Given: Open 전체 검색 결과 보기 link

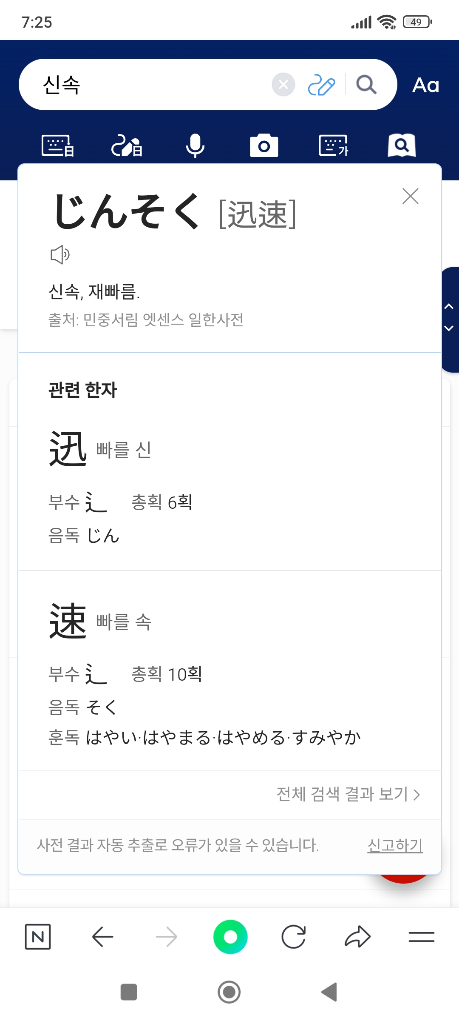Looking at the screenshot, I should 348,794.
